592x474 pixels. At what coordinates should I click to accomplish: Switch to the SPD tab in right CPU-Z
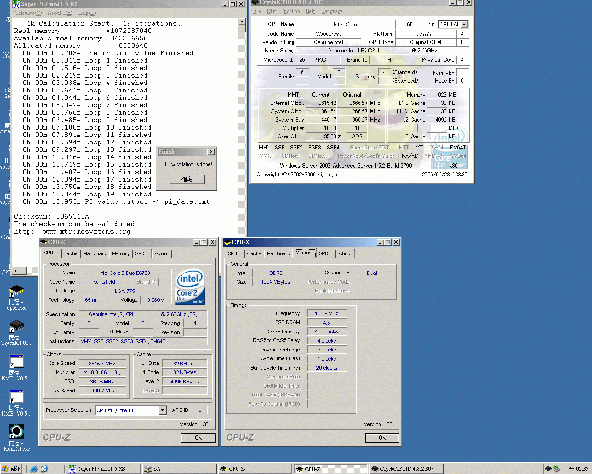[323, 253]
